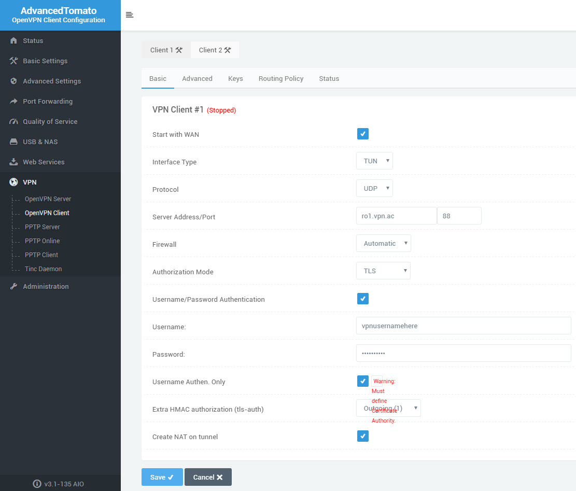Uncheck Username/Password Authentication
This screenshot has width=576, height=491.
[363, 299]
